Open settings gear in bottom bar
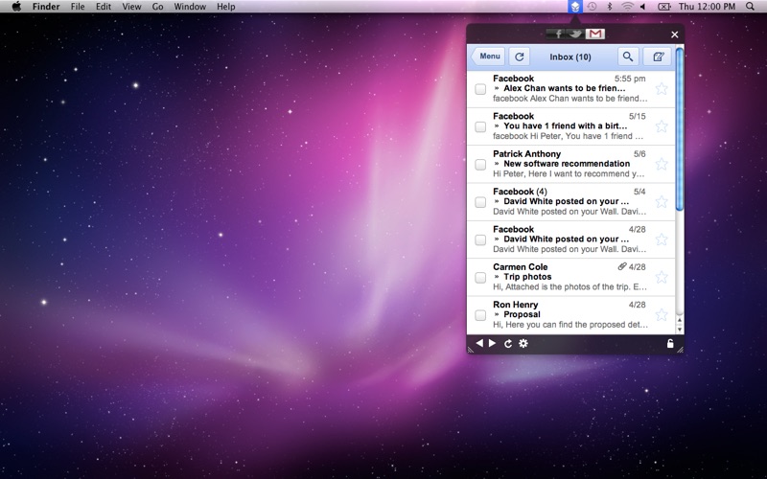This screenshot has height=479, width=767. [x=523, y=343]
